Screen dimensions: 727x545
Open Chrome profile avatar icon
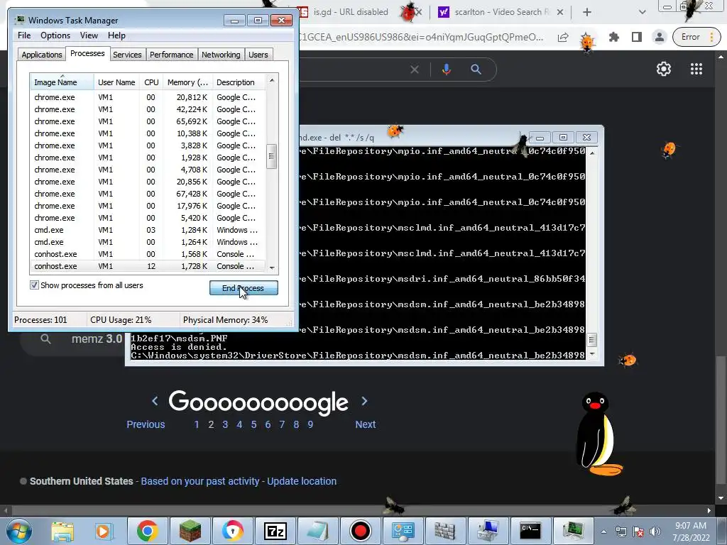coord(659,37)
